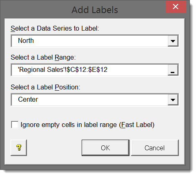Click the yellow question mark help icon

pyautogui.click(x=19, y=148)
